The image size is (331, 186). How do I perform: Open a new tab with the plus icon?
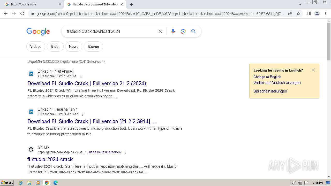pos(132,4)
